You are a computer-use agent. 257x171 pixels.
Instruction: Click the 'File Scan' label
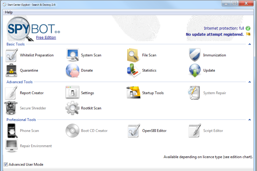point(149,55)
